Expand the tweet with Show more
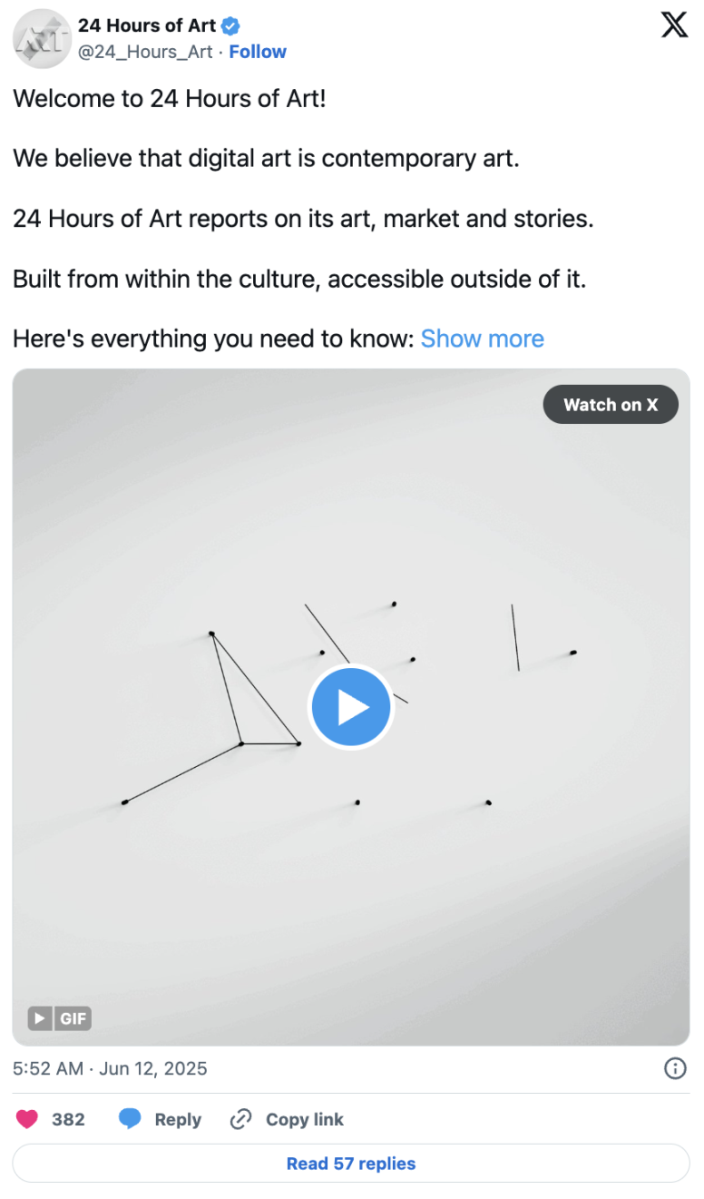The image size is (704, 1199). click(482, 339)
